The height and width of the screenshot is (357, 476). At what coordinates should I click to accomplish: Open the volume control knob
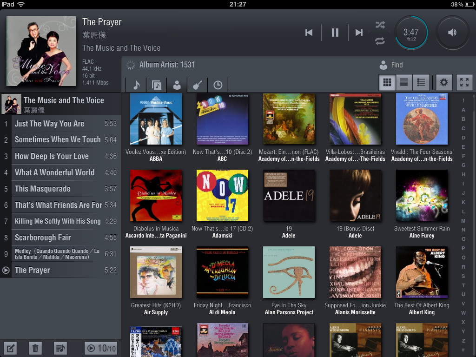pos(452,33)
